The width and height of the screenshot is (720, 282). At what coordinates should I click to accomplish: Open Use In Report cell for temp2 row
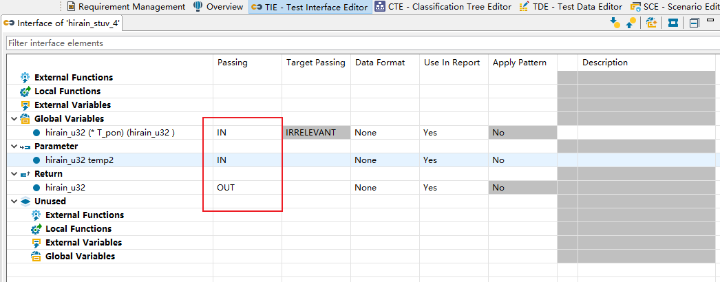pyautogui.click(x=454, y=160)
